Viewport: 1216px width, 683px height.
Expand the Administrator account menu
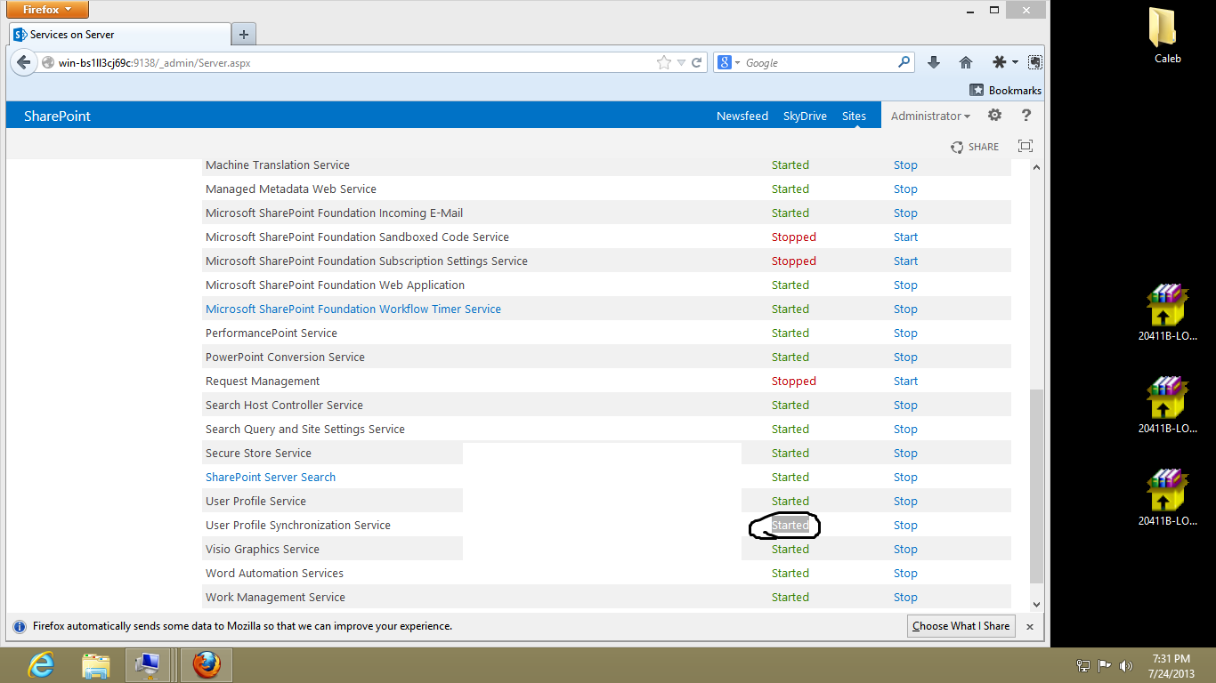[x=930, y=116]
